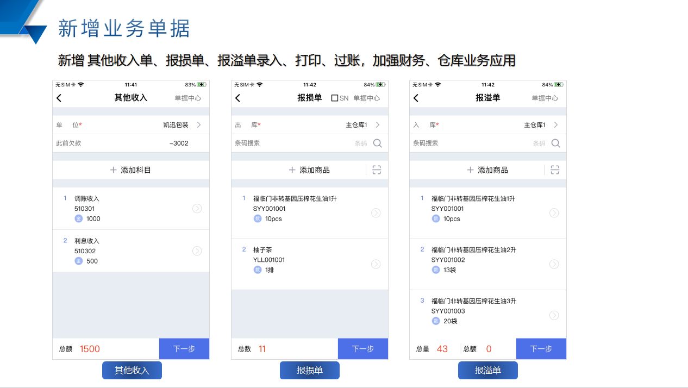Tap scan icon beside 添加商品 in 报损单
This screenshot has height=388, width=688.
tap(377, 170)
